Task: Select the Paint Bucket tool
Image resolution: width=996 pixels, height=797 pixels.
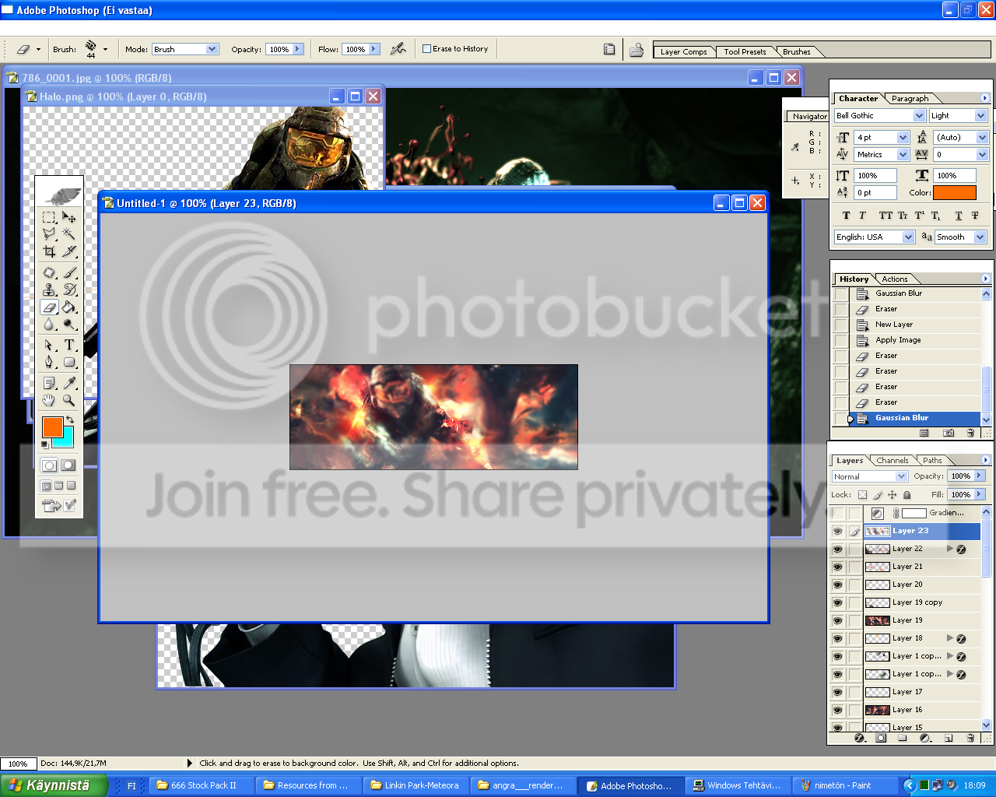Action: tap(69, 307)
